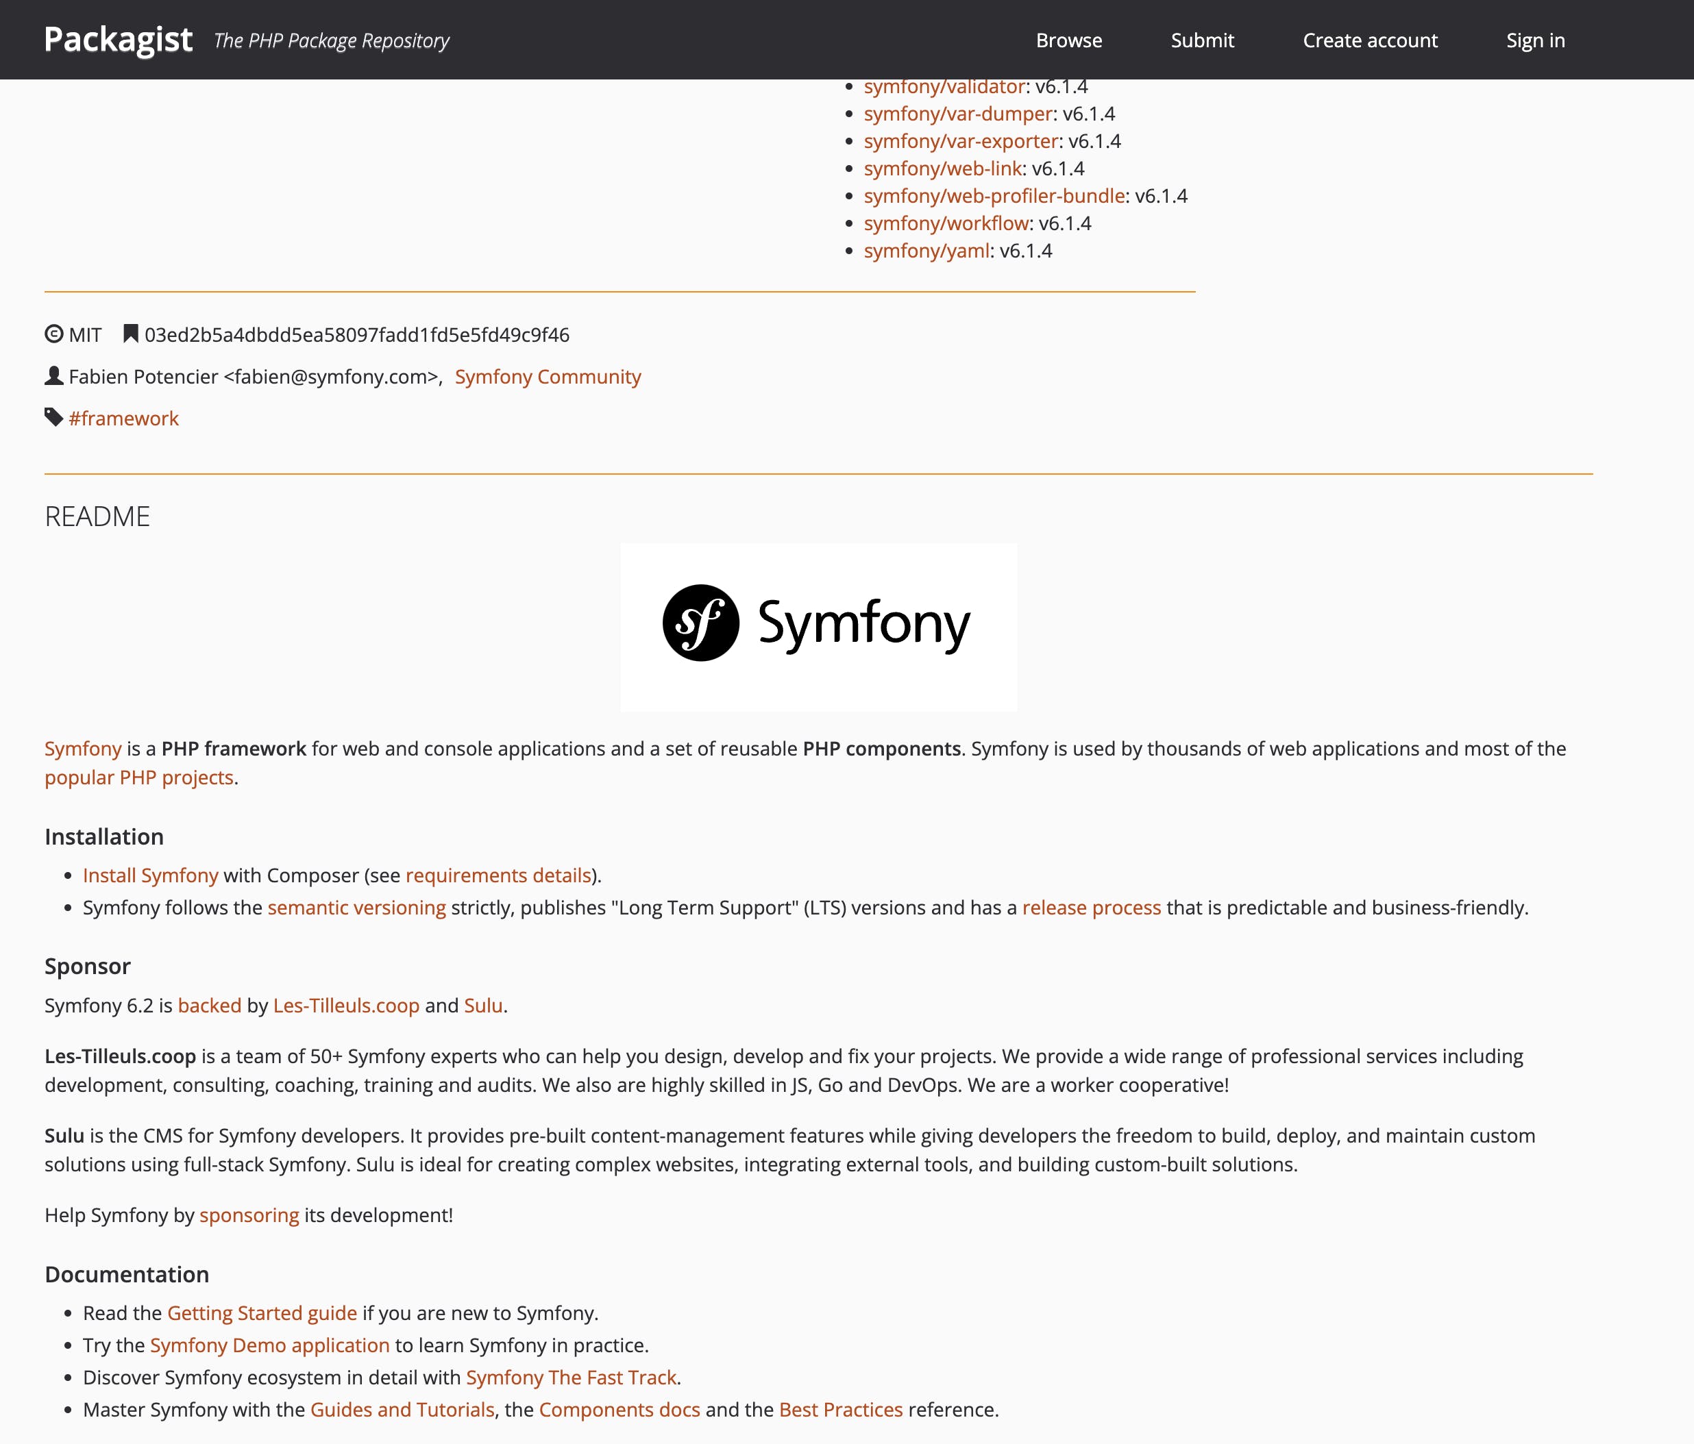Image resolution: width=1694 pixels, height=1444 pixels.
Task: Click Create account in the header
Action: click(1369, 40)
